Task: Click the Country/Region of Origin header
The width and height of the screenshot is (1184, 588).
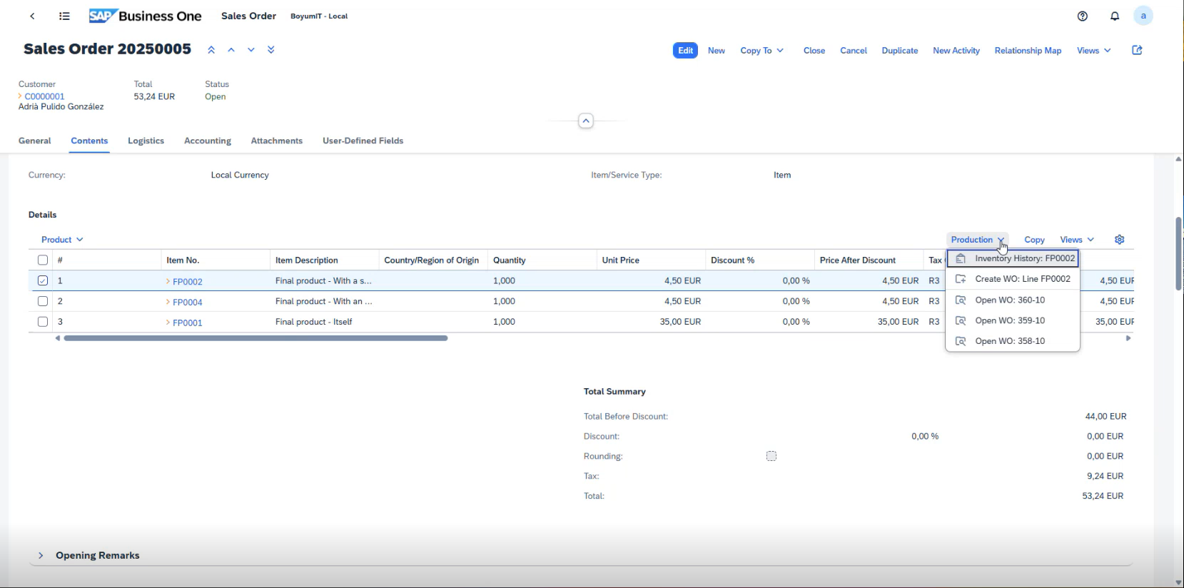Action: click(432, 260)
